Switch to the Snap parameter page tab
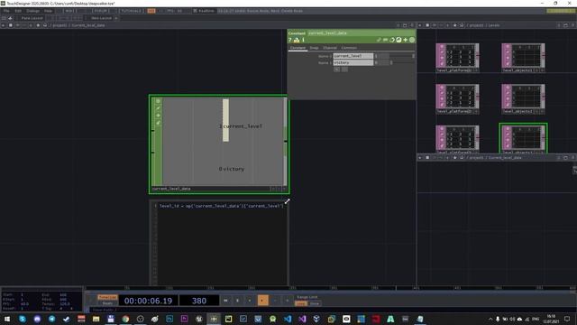Screen dimensions: 577x325 coord(315,48)
